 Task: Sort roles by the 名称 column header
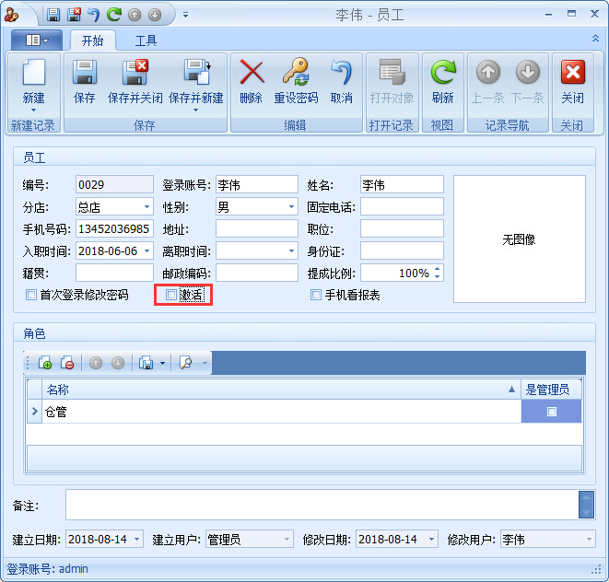(276, 390)
